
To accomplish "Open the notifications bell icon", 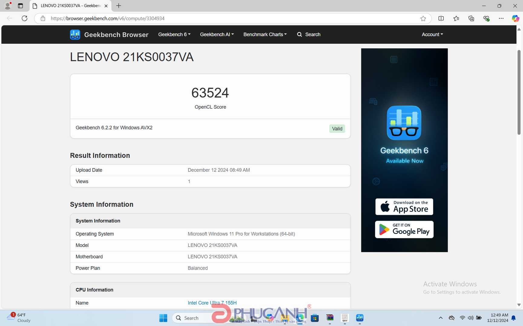I will (x=514, y=318).
